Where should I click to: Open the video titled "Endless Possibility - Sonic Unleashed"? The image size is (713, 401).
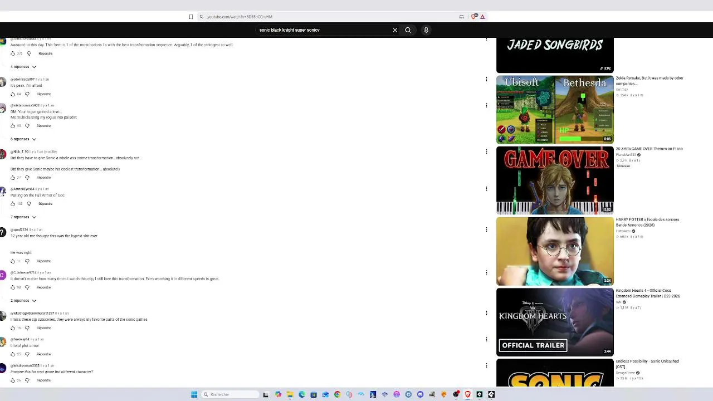click(x=647, y=364)
